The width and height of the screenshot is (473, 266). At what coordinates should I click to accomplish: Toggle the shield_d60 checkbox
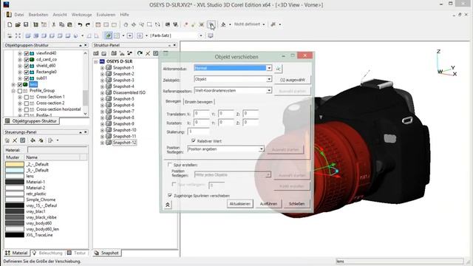tap(27, 66)
